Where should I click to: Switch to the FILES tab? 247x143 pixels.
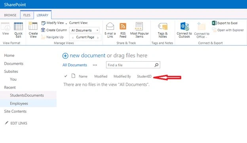pos(27,15)
